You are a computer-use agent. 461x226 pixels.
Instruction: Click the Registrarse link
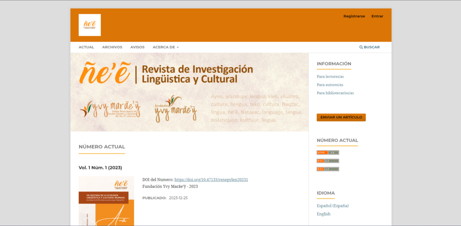(x=354, y=16)
